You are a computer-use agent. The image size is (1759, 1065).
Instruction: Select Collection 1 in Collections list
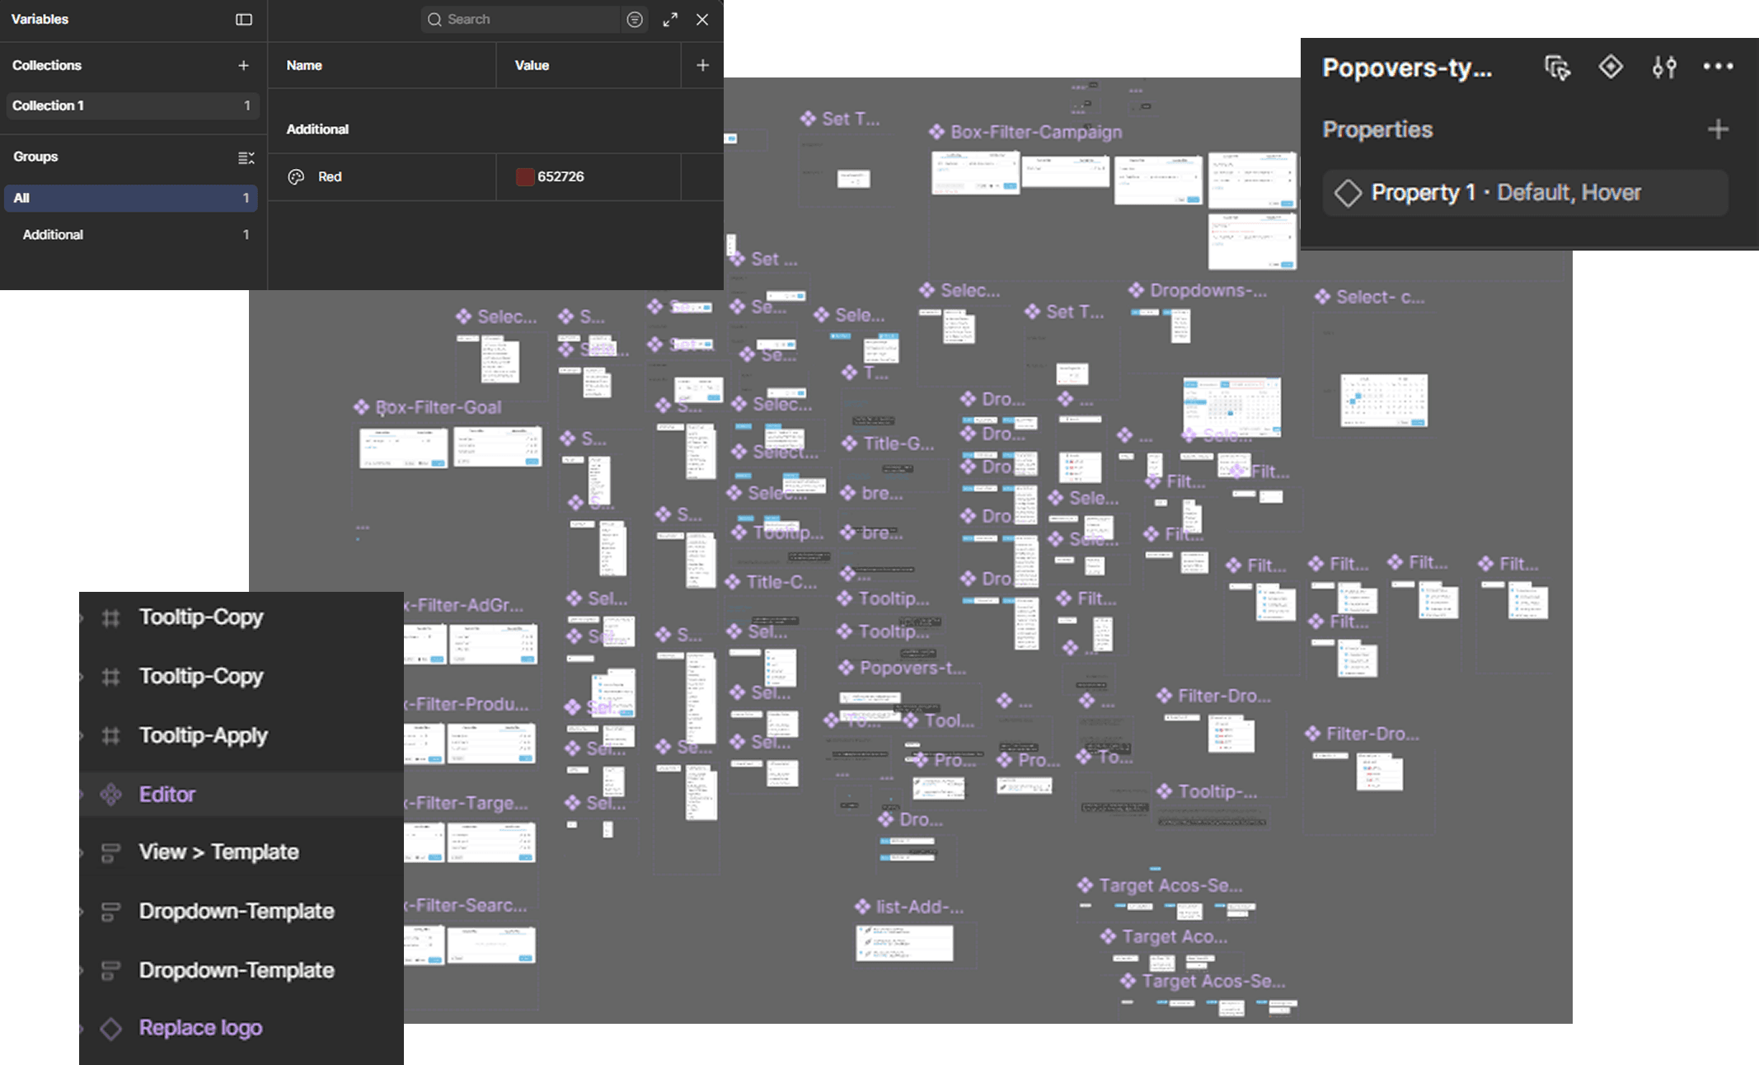(132, 106)
